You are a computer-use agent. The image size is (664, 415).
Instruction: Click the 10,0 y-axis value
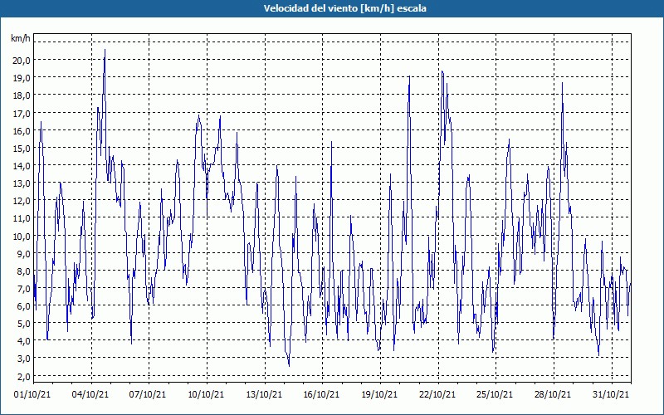[22, 236]
